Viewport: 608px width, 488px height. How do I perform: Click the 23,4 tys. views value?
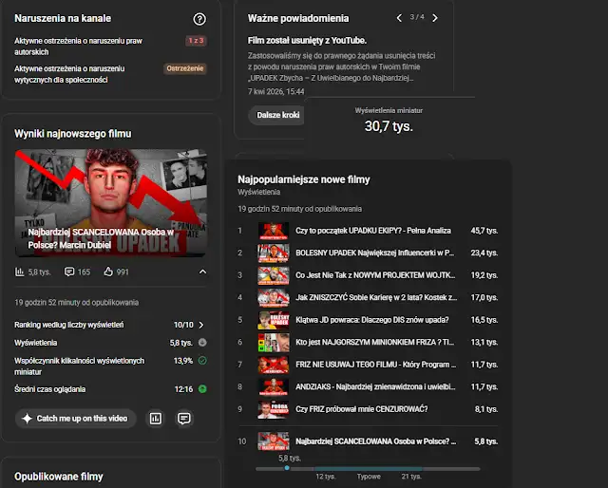point(484,253)
